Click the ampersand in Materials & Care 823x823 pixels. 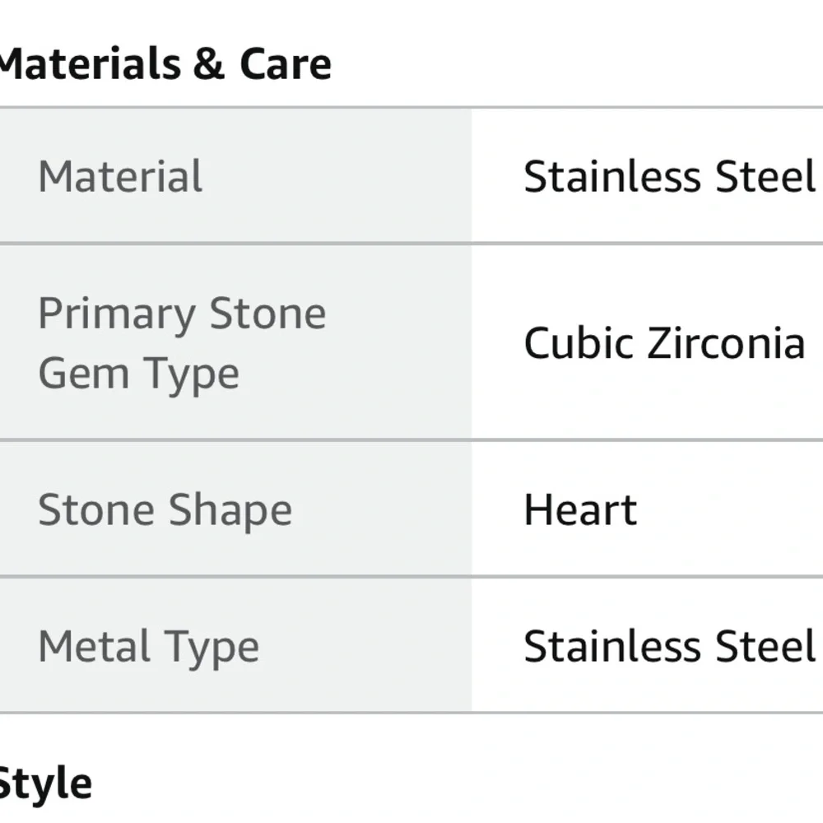209,65
